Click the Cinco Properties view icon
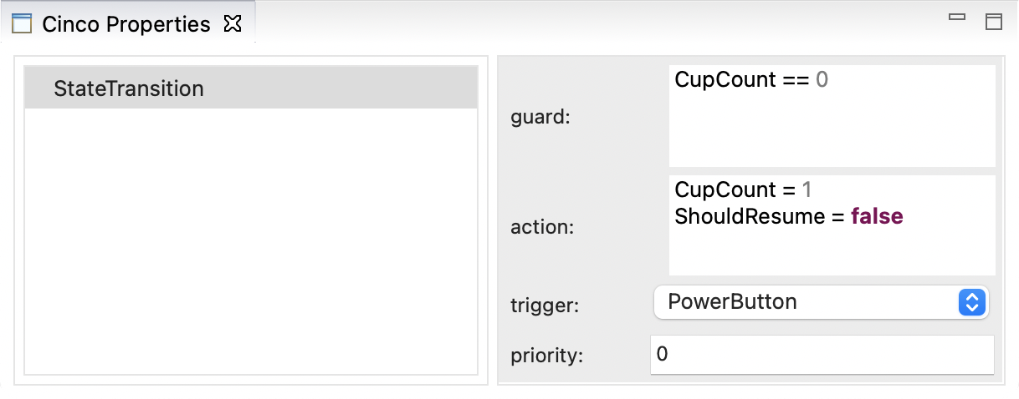The image size is (1019, 399). point(22,23)
